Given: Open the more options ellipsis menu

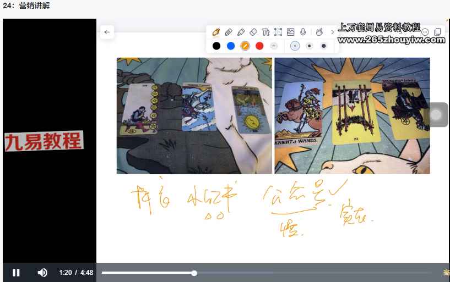Looking at the screenshot, I should pyautogui.click(x=425, y=32).
